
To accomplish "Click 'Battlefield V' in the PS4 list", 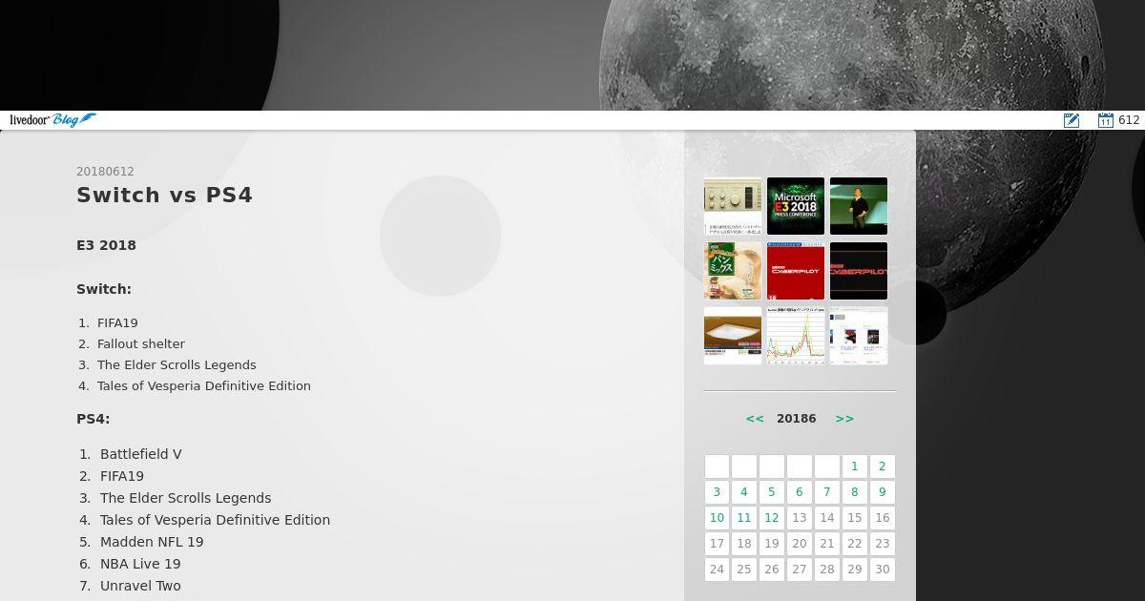I will click(141, 454).
